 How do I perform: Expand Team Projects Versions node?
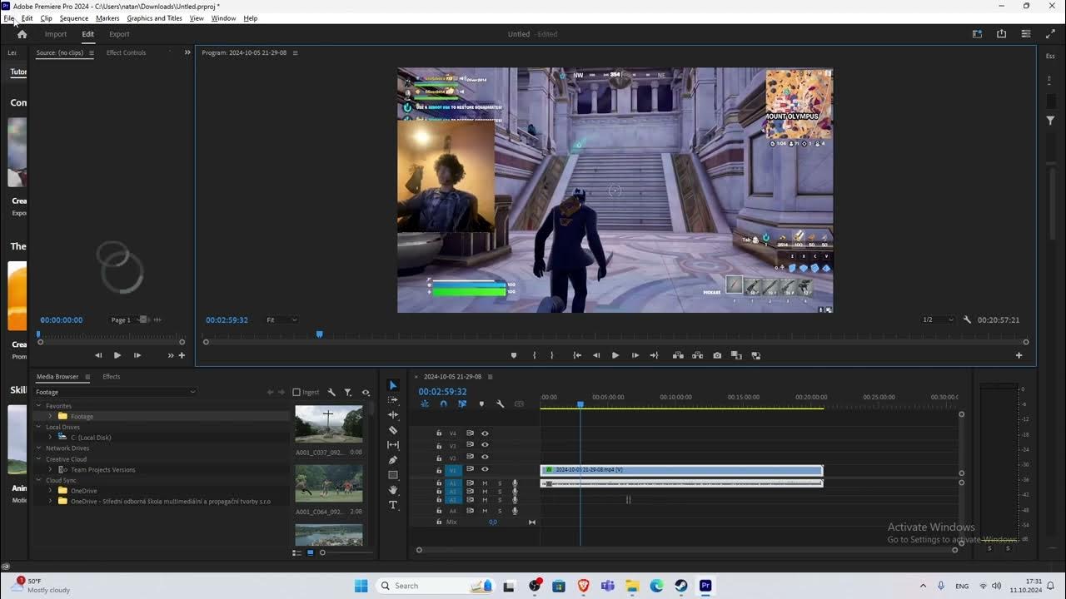pyautogui.click(x=50, y=469)
